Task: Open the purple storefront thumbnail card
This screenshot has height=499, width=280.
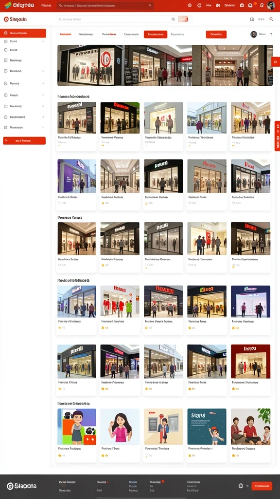Action: [x=76, y=185]
